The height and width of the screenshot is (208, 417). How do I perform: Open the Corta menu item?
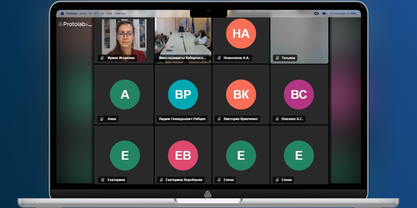83,14
